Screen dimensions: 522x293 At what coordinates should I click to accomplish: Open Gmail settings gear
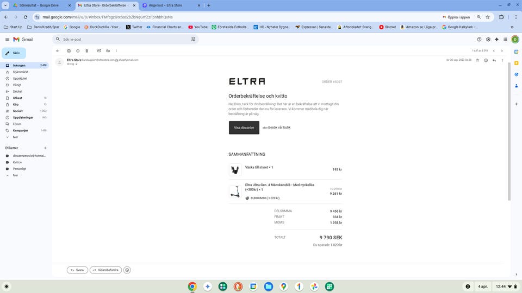pos(488,39)
